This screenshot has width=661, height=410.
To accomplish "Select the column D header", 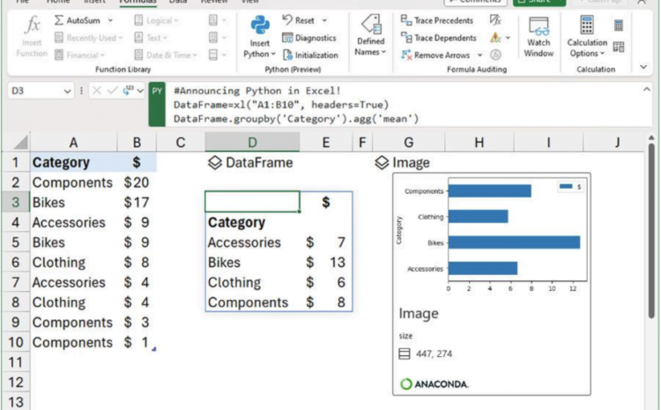I will (x=252, y=142).
